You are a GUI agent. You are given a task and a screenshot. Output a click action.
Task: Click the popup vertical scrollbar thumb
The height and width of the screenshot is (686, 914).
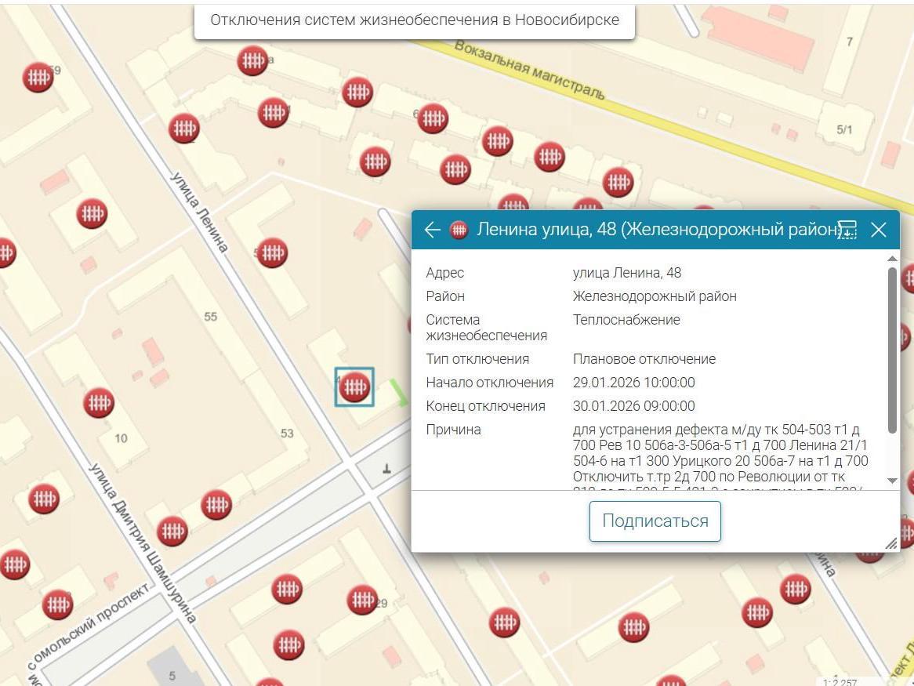[892, 349]
